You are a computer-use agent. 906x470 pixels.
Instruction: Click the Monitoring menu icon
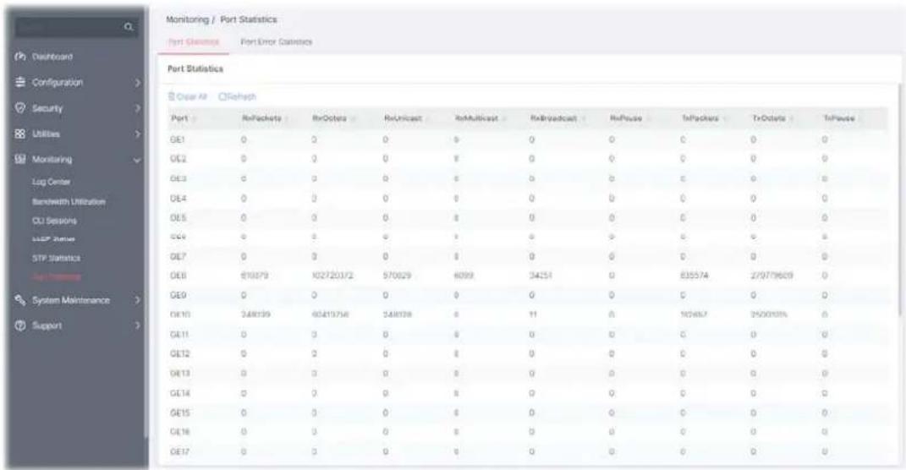point(20,159)
